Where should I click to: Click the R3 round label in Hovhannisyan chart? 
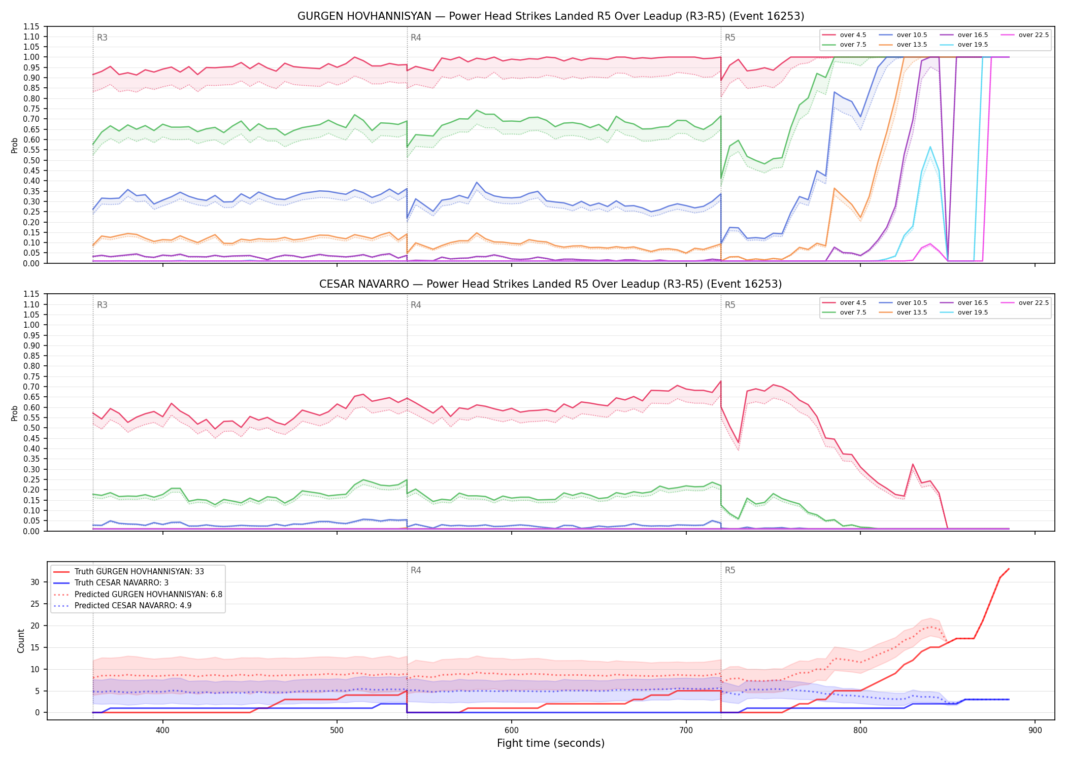click(x=102, y=38)
